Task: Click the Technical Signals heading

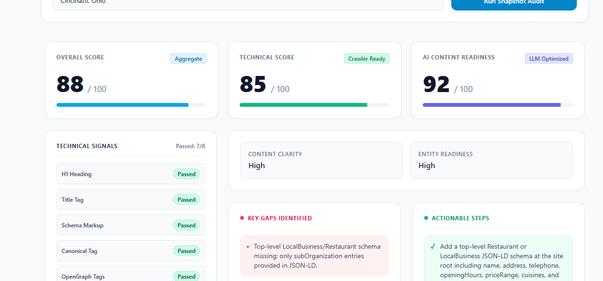Action: (x=87, y=146)
